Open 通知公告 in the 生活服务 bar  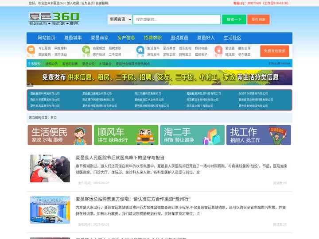tap(51, 64)
